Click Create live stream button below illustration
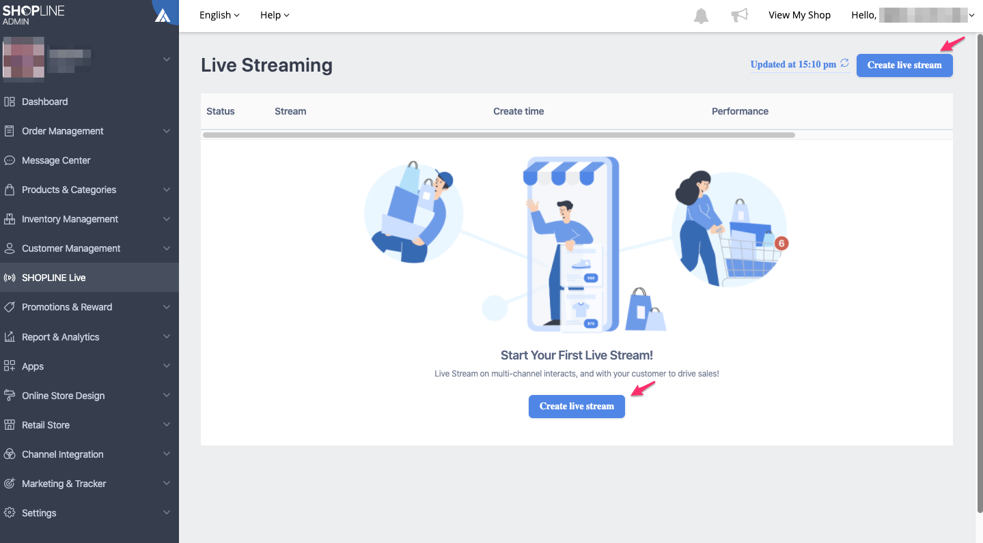 [x=577, y=406]
